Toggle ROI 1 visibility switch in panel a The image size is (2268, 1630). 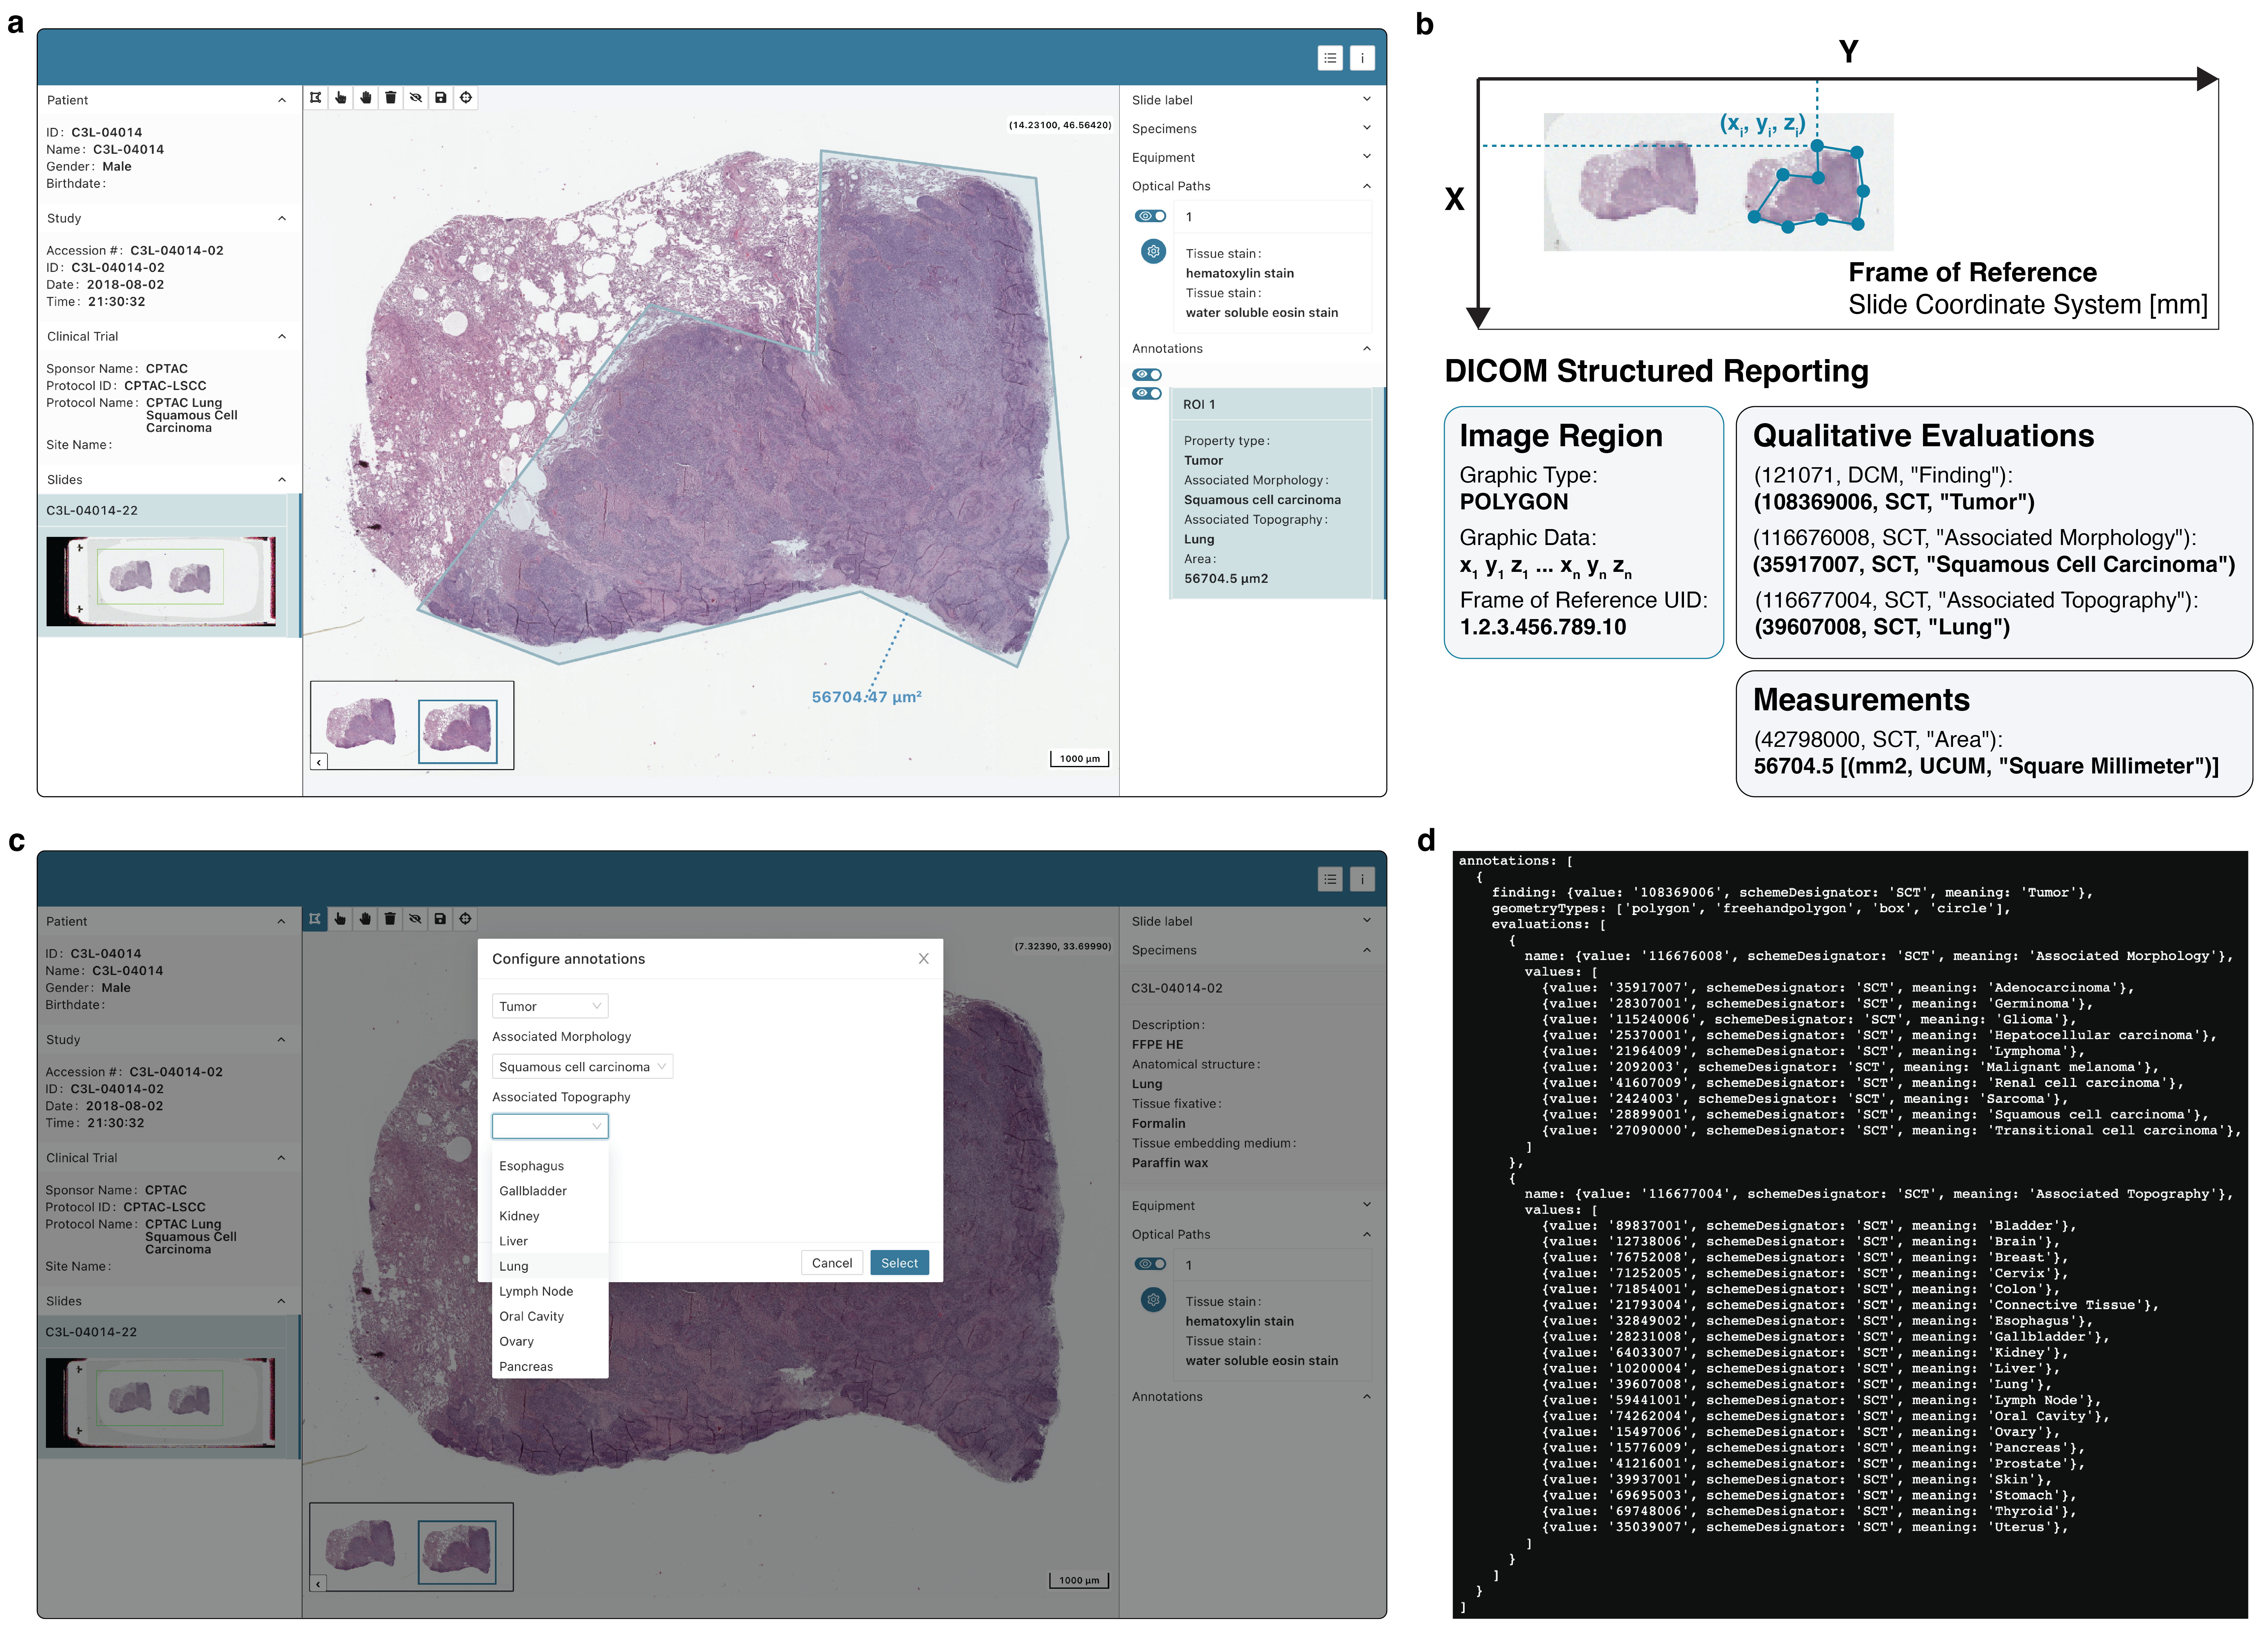[x=1147, y=394]
